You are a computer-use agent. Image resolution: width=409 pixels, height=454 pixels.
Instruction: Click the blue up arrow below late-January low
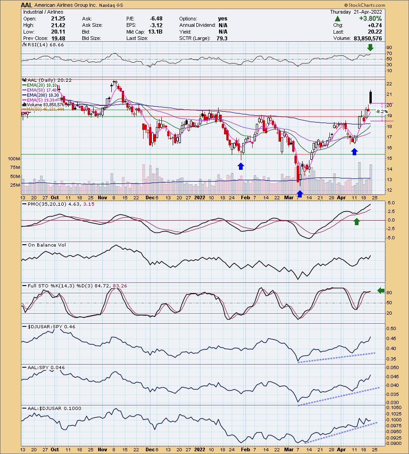point(241,166)
